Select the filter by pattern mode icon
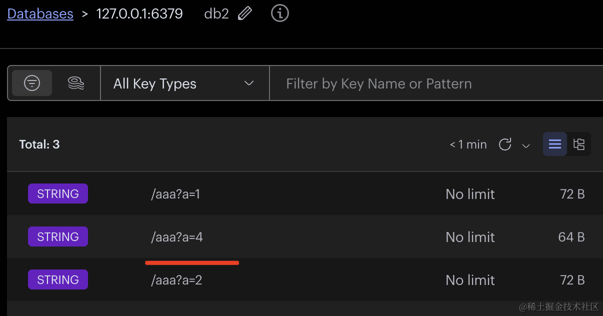This screenshot has height=316, width=603. pos(32,83)
